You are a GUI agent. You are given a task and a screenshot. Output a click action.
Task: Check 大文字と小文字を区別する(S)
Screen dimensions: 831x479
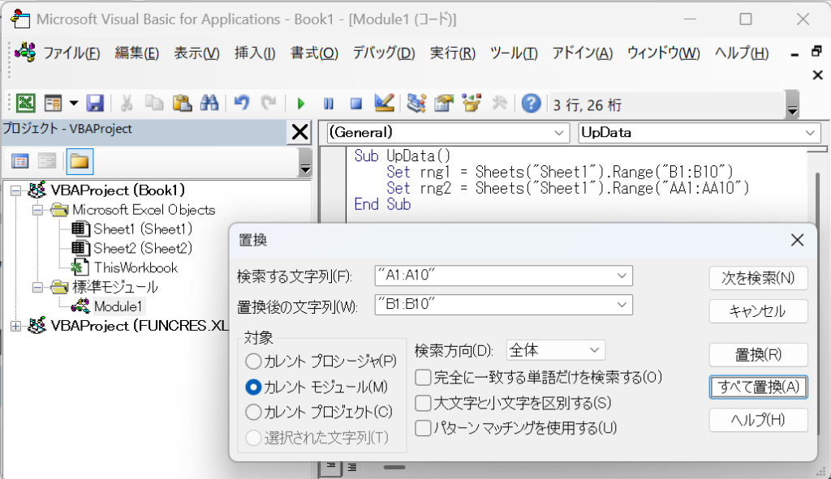tap(423, 404)
